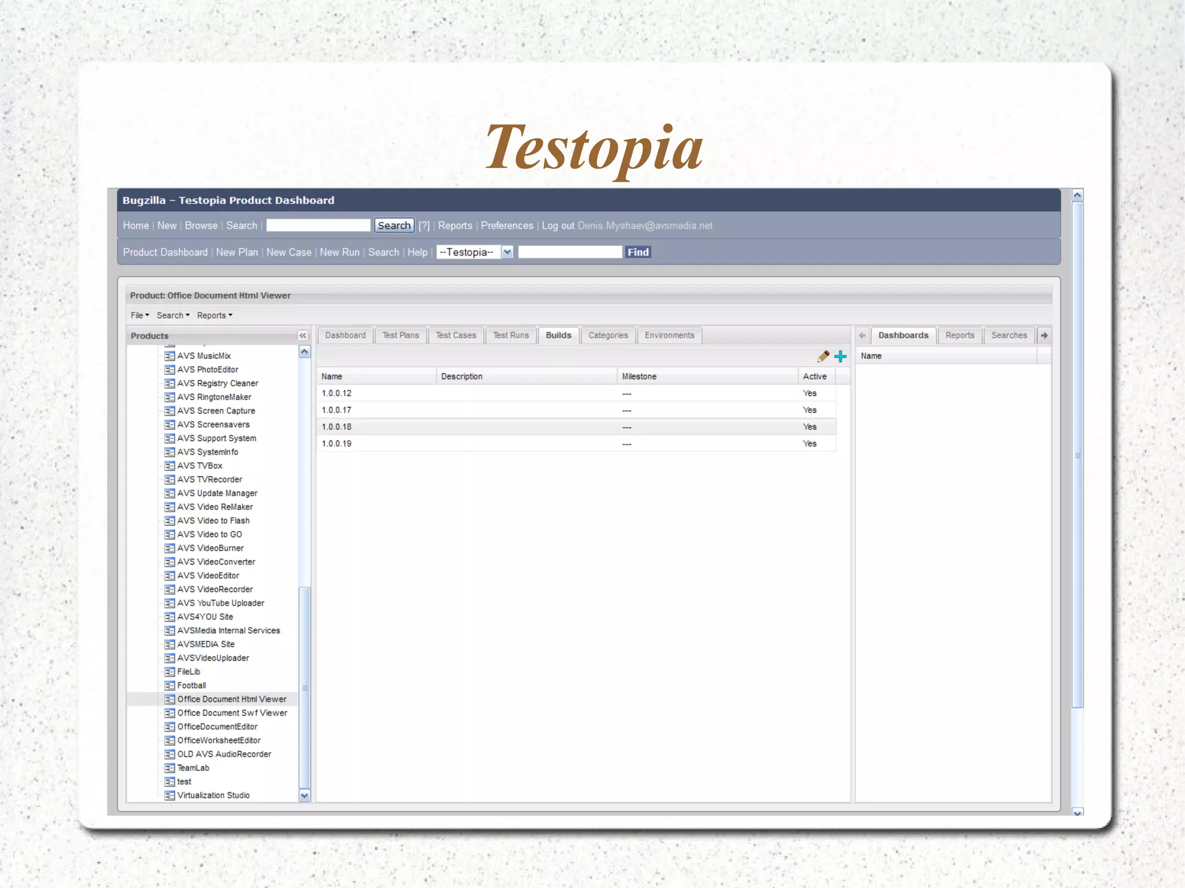Click the TeamLab product tree icon
This screenshot has width=1185, height=888.
click(170, 768)
